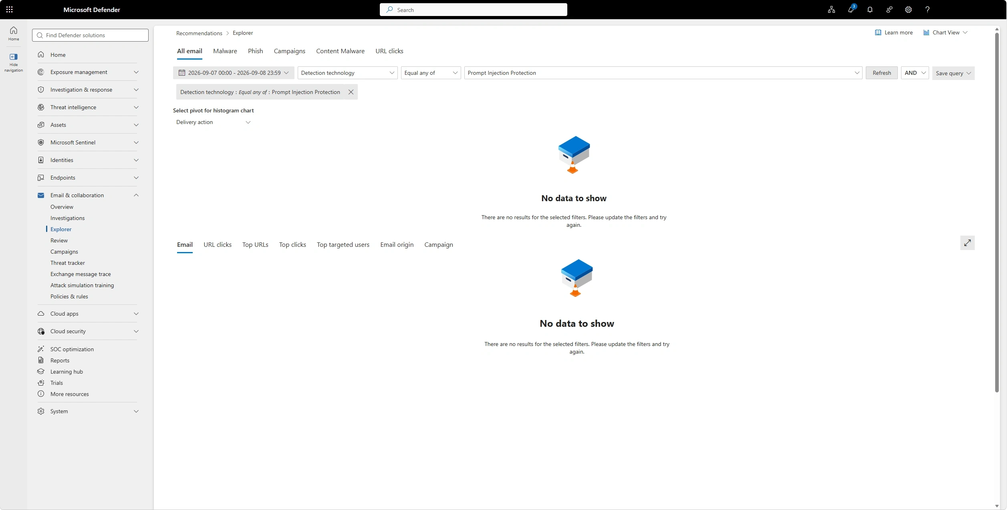This screenshot has height=510, width=1008.
Task: Select the Top URLs tab
Action: click(255, 245)
